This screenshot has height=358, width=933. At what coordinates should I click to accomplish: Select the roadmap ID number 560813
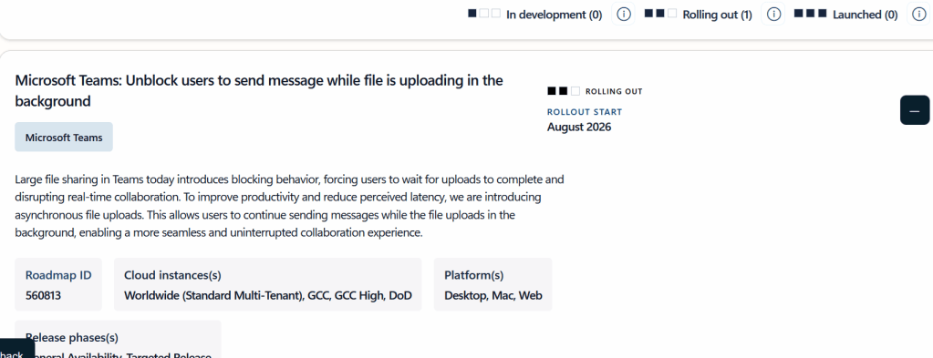click(x=43, y=295)
